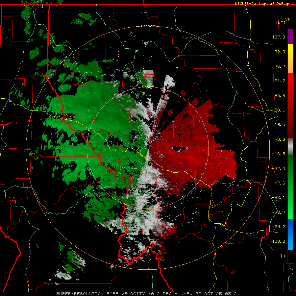Pick the blue segment of the color bar
296x296 pixels.
[x=290, y=234]
